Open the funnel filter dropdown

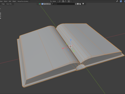(x=84, y=4)
